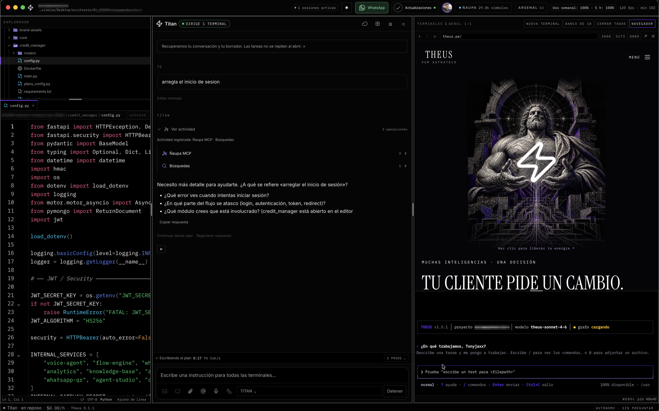Click the theus.pe URL address field
This screenshot has height=411, width=659.
pyautogui.click(x=518, y=37)
